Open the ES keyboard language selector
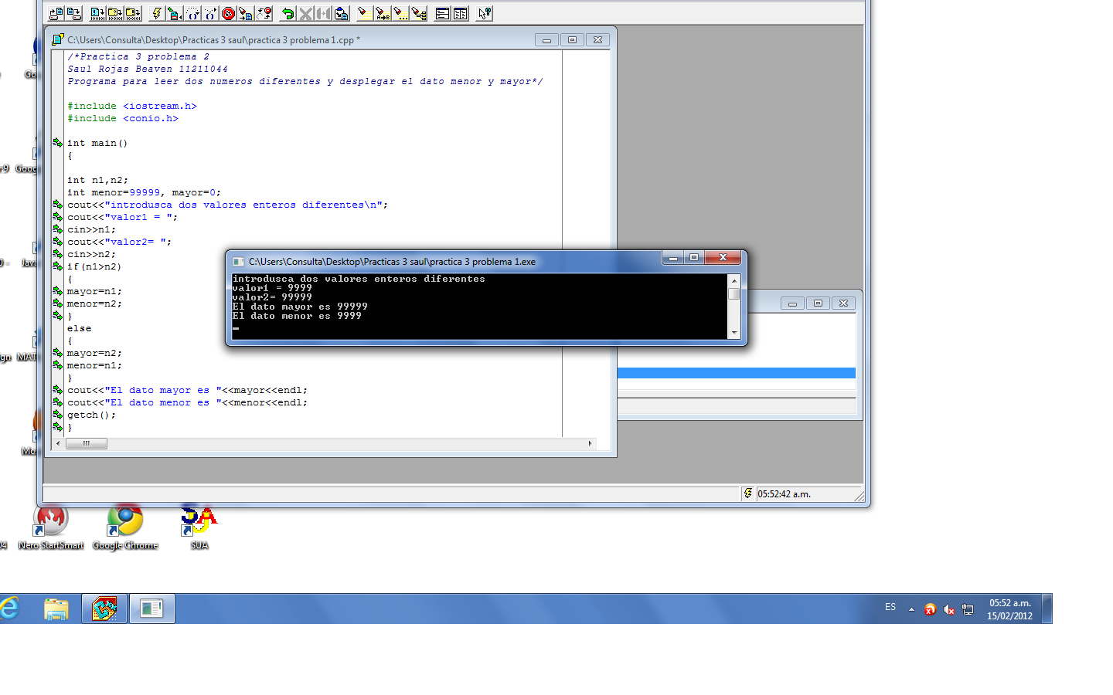This screenshot has height=695, width=1113. point(890,608)
